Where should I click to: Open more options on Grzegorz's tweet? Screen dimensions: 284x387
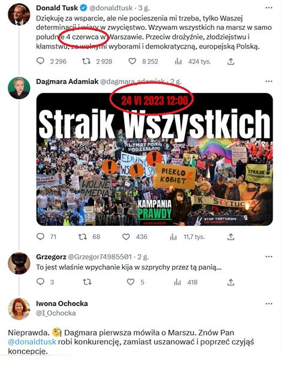click(x=268, y=256)
